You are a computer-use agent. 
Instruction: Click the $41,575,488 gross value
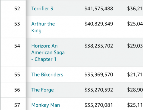click(99, 9)
